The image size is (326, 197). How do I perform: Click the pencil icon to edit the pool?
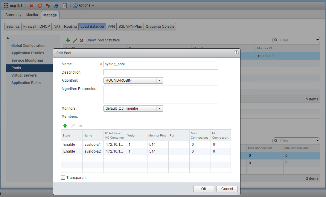pos(74,40)
